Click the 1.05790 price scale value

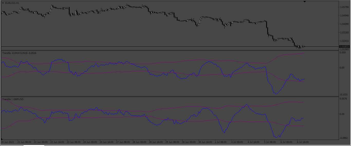click(344, 7)
